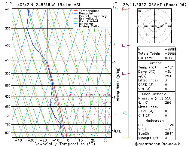The height and width of the screenshot is (146, 189).
Task: Click the surface Dewp value -5.1
Action: pos(169,72)
